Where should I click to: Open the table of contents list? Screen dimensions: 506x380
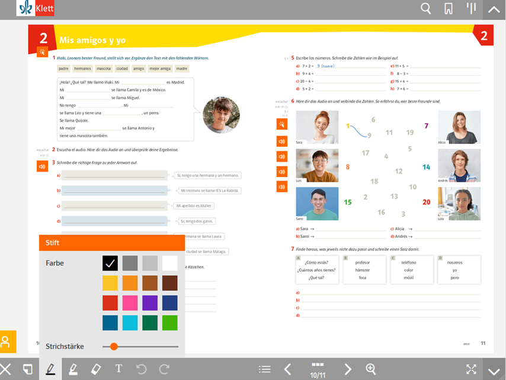coord(265,369)
